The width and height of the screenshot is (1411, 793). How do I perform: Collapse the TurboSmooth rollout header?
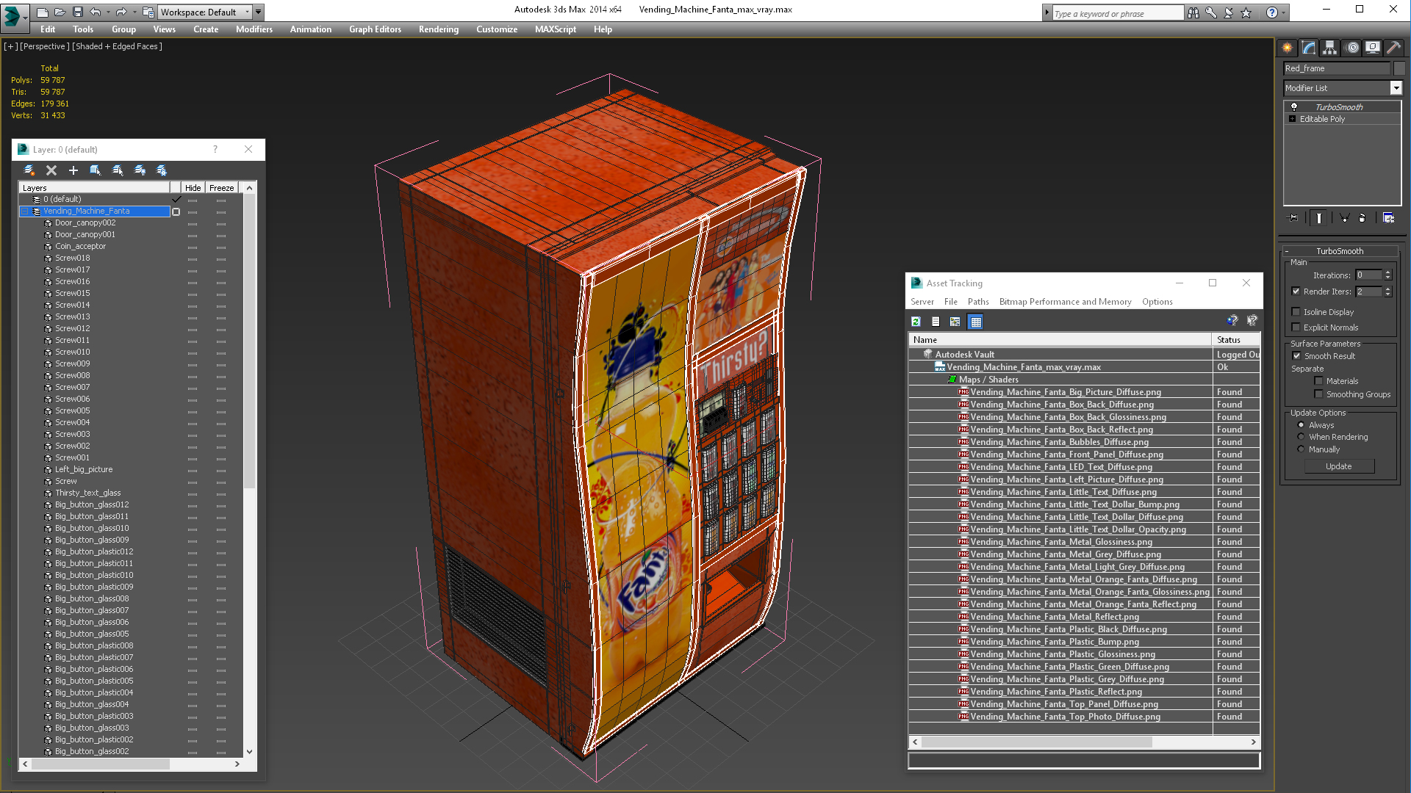[1339, 251]
